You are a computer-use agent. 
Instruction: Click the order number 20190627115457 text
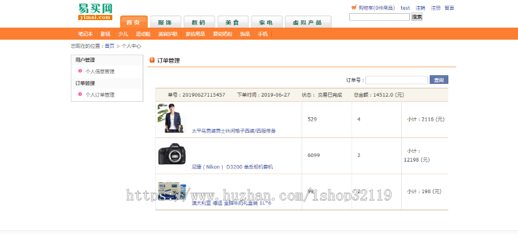tap(204, 95)
